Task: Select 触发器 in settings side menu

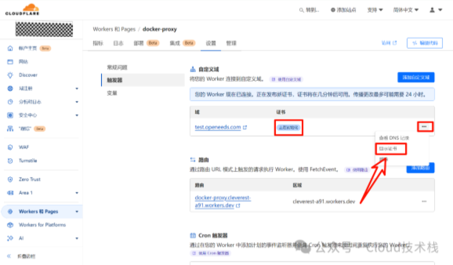Action: pos(143,80)
